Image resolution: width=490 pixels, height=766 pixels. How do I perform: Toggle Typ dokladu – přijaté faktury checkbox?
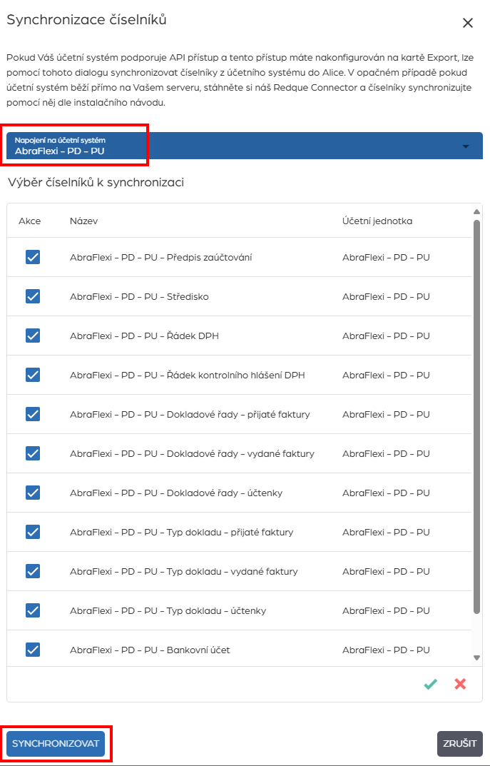coord(33,532)
